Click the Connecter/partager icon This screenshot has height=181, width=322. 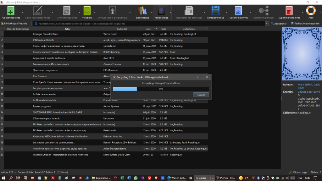(264, 11)
